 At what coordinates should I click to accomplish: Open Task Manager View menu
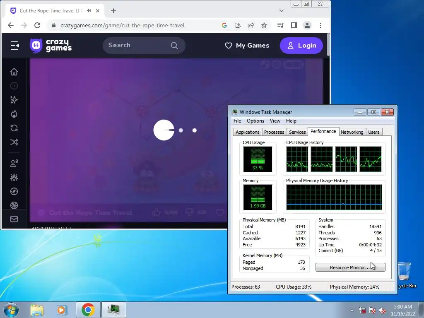pos(275,121)
